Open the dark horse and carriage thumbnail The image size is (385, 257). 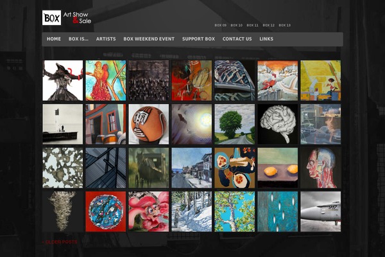(149, 168)
